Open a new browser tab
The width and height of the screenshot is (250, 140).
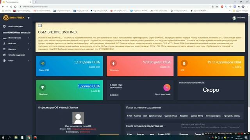pyautogui.click(x=35, y=2)
